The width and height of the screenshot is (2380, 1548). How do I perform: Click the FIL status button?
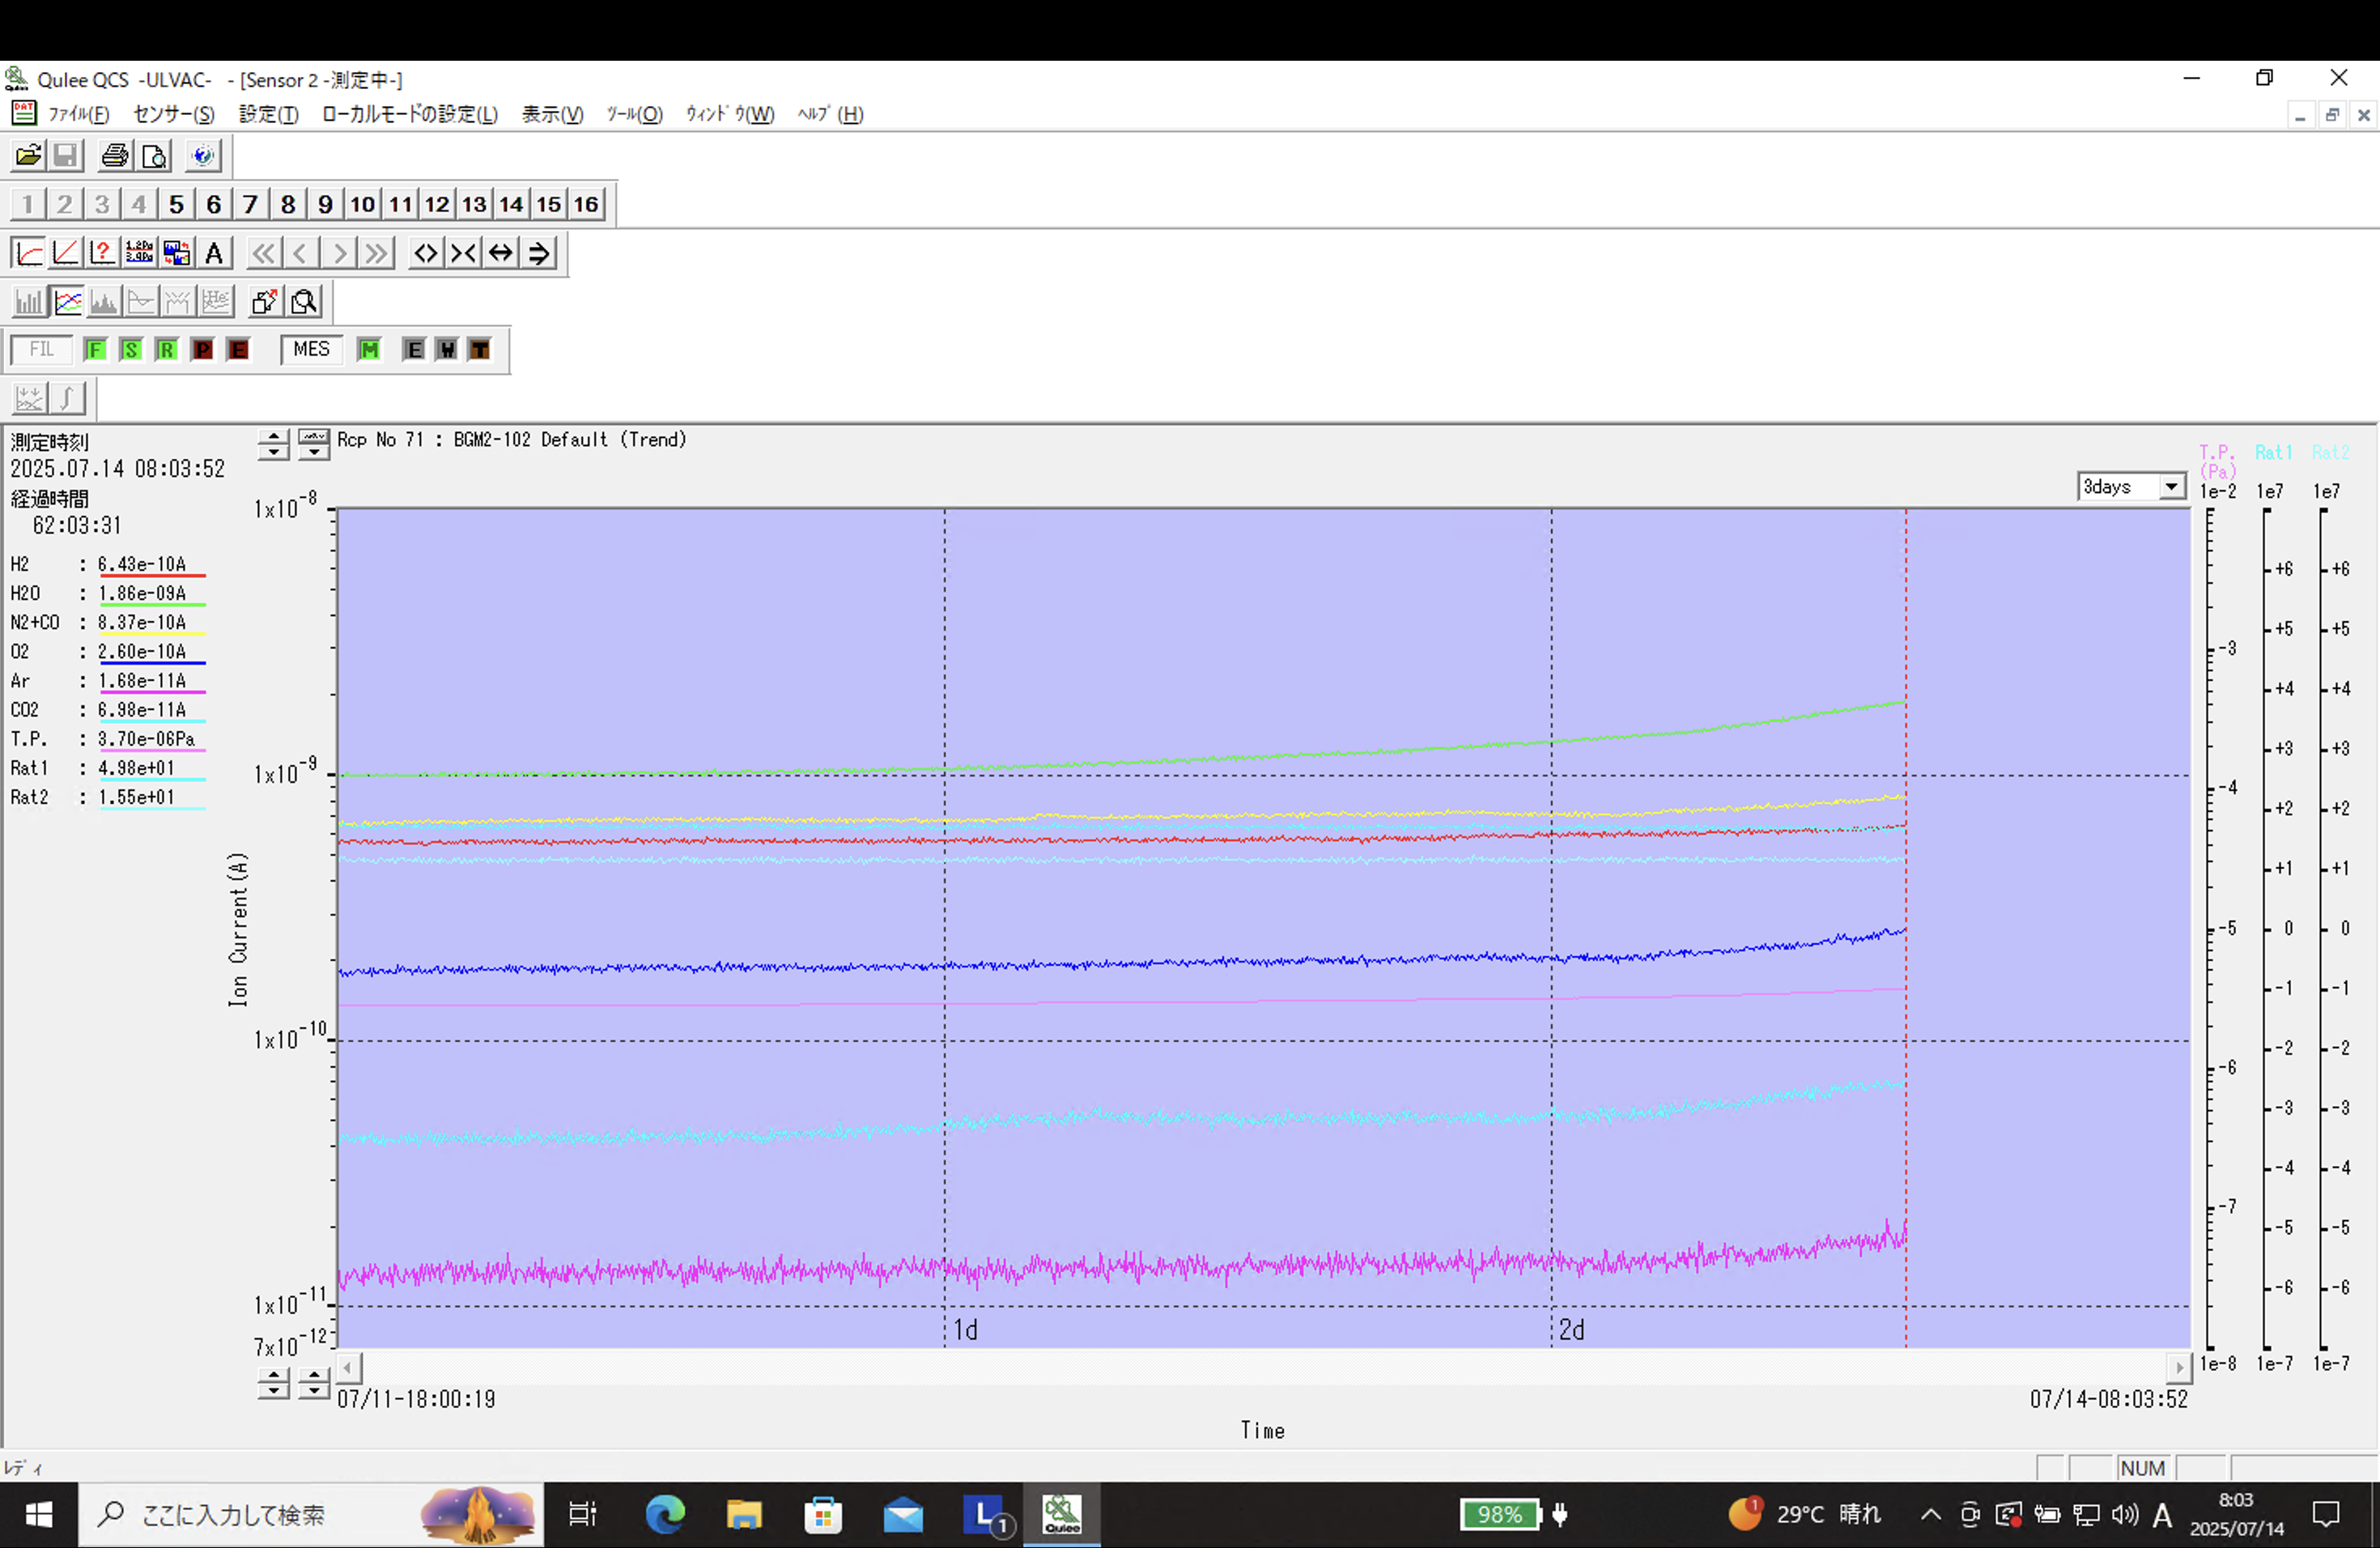[41, 350]
